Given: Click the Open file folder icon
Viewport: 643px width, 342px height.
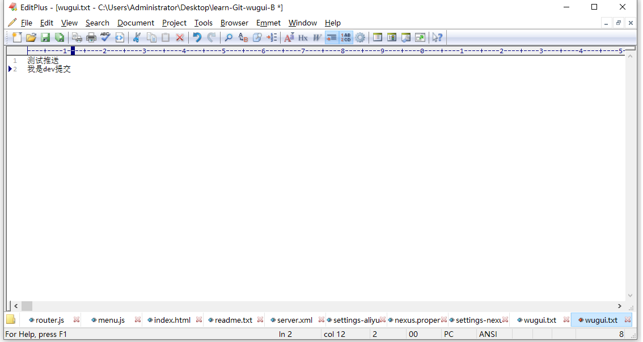Looking at the screenshot, I should [31, 38].
